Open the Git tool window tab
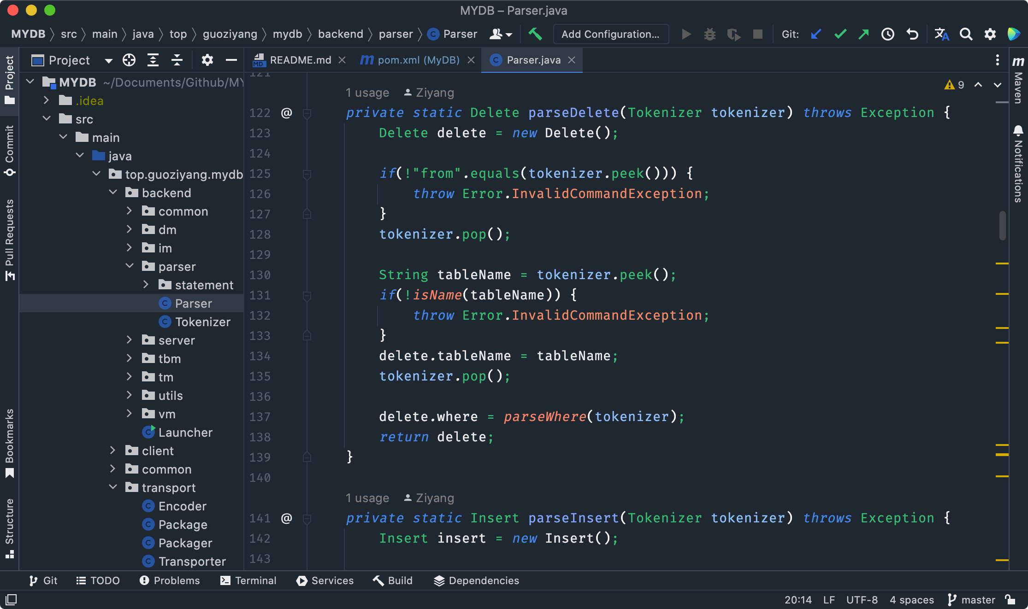The height and width of the screenshot is (609, 1028). click(x=43, y=580)
